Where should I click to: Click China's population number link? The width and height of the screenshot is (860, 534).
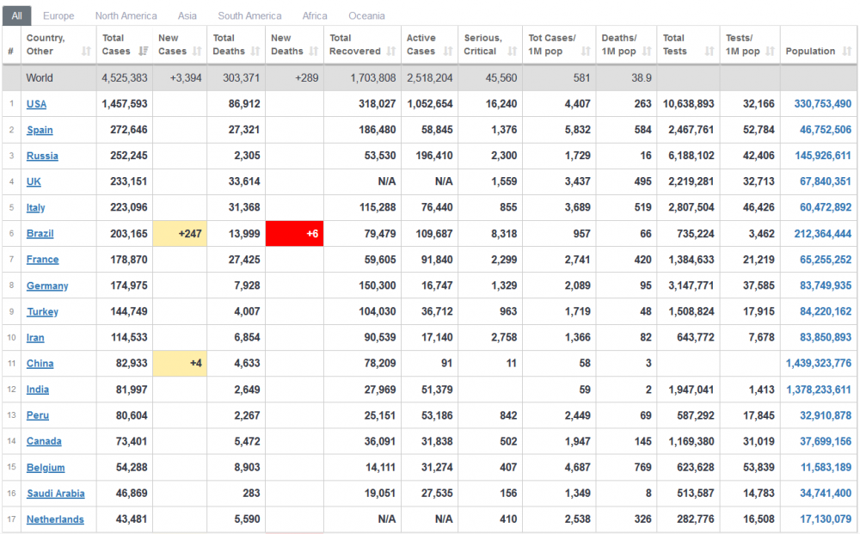(x=818, y=364)
